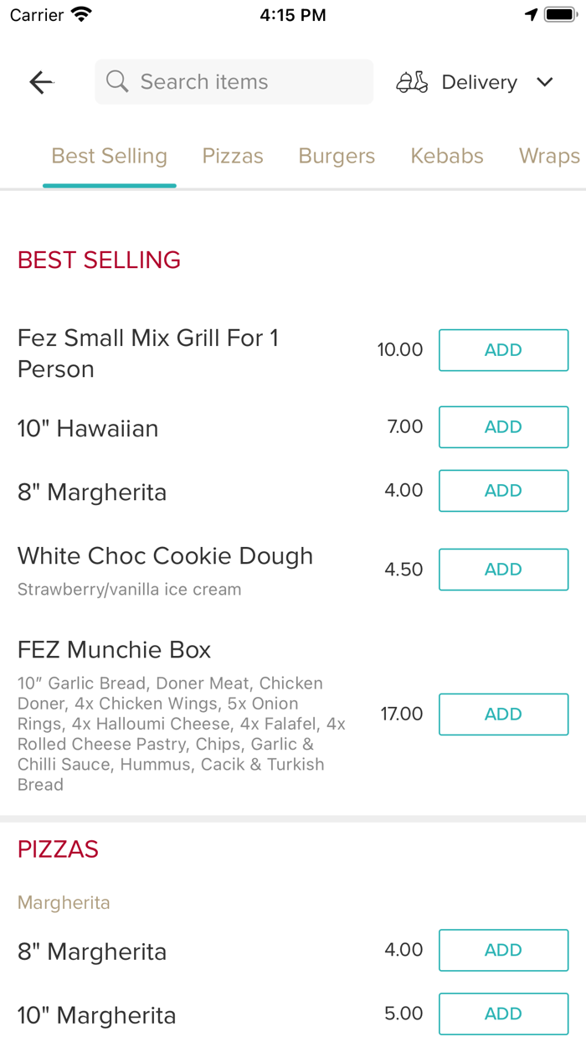Add the 10" Margherita pizza
The image size is (586, 1042).
[x=503, y=1014]
